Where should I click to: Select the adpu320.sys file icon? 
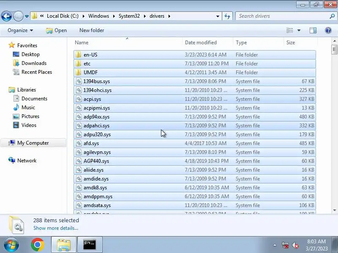coord(79,134)
